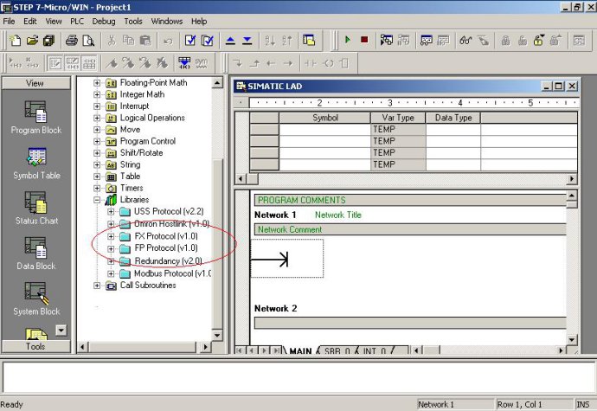Open the Debug menu
The width and height of the screenshot is (597, 411).
[104, 22]
